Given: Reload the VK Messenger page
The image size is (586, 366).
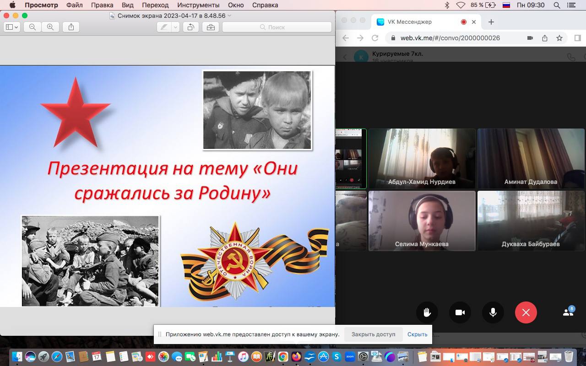Looking at the screenshot, I should [x=375, y=38].
